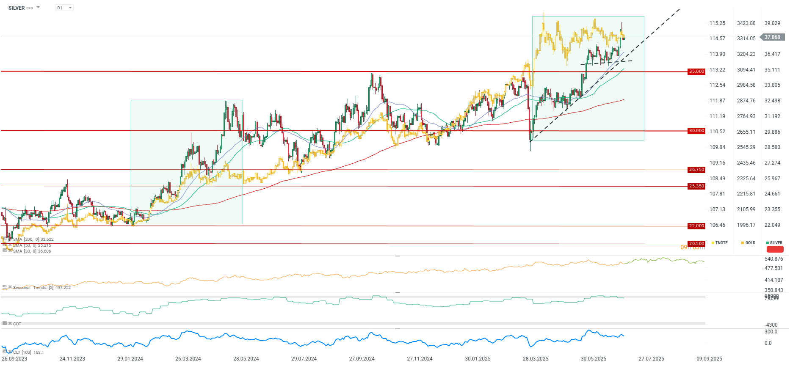Click gold axis value 1996.17
The image size is (790, 366).
point(746,225)
